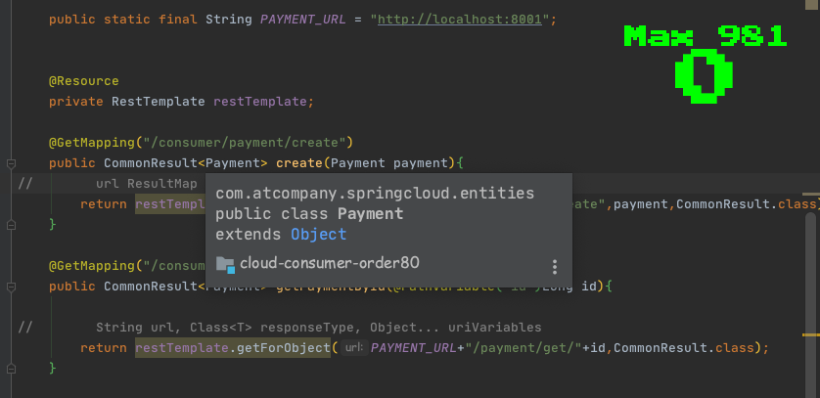Follow the blue Object link in popup
This screenshot has height=398, width=820.
318,235
